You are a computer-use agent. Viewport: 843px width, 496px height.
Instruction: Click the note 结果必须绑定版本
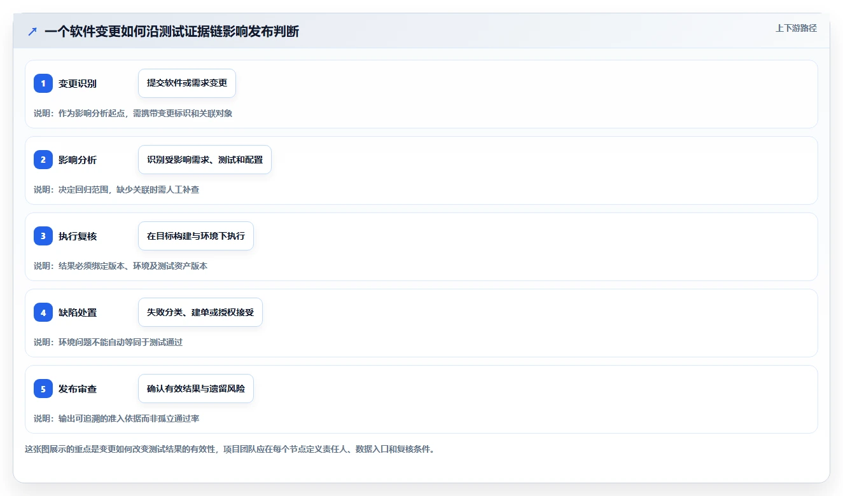coord(121,266)
